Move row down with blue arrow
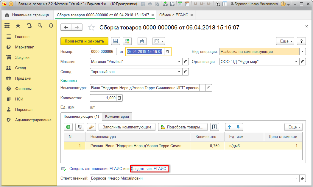Screen dimensions: 313x187 (238, 127)
